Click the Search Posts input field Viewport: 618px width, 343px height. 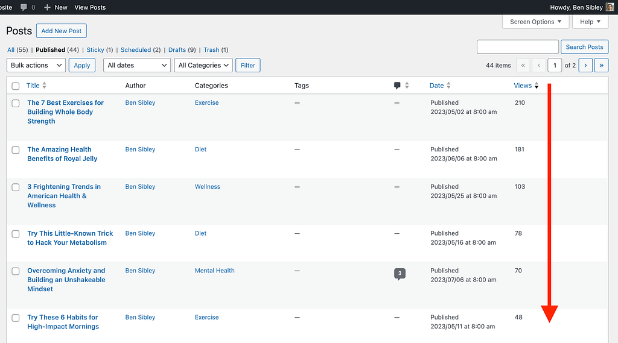coord(517,47)
